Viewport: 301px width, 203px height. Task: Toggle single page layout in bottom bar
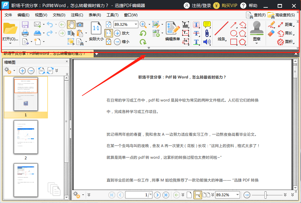click(189, 195)
